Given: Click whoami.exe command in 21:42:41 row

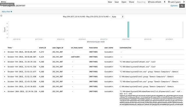Looking at the screenshot, I should click(137, 67).
